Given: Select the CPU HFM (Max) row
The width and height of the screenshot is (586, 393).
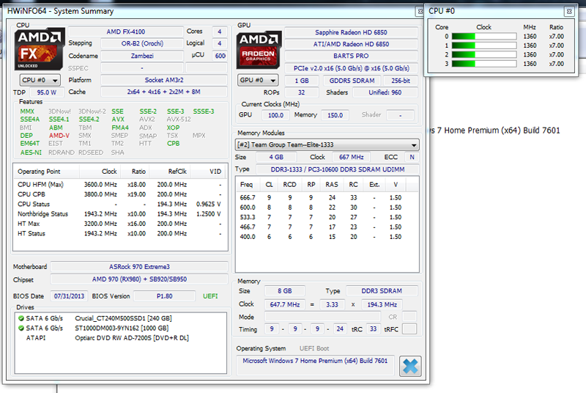Looking at the screenshot, I should click(x=120, y=184).
